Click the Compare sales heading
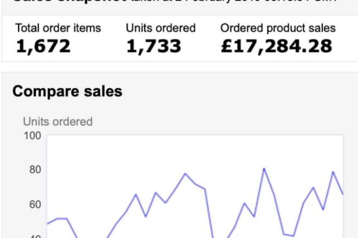Image resolution: width=358 pixels, height=238 pixels. [67, 91]
